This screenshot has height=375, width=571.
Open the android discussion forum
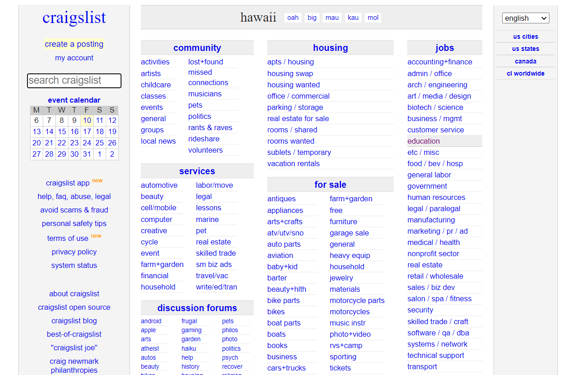(x=151, y=321)
